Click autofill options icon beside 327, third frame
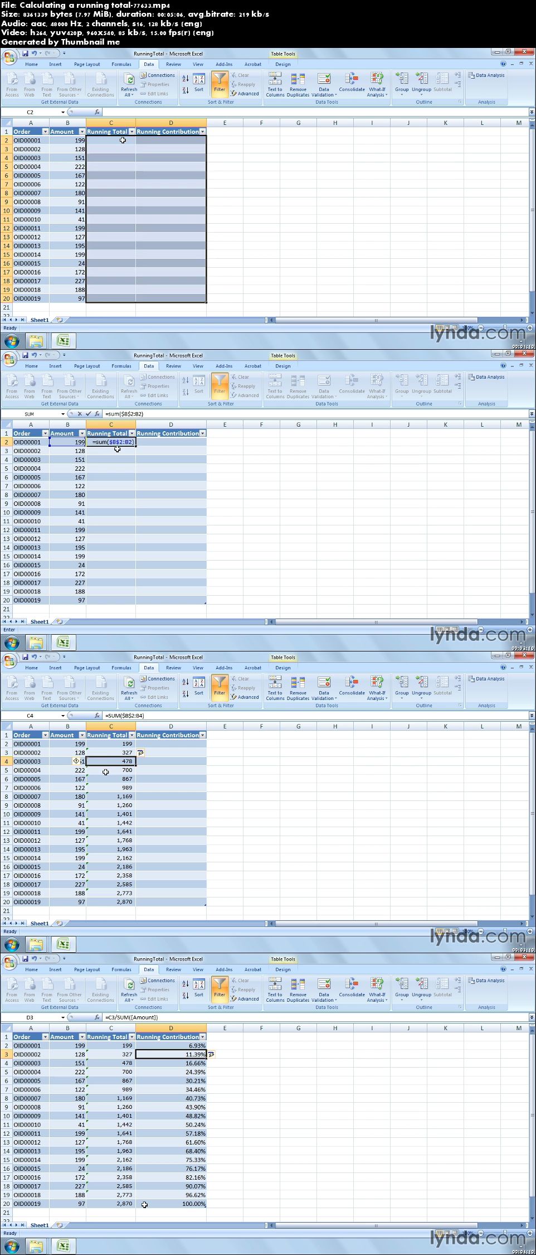 140,752
